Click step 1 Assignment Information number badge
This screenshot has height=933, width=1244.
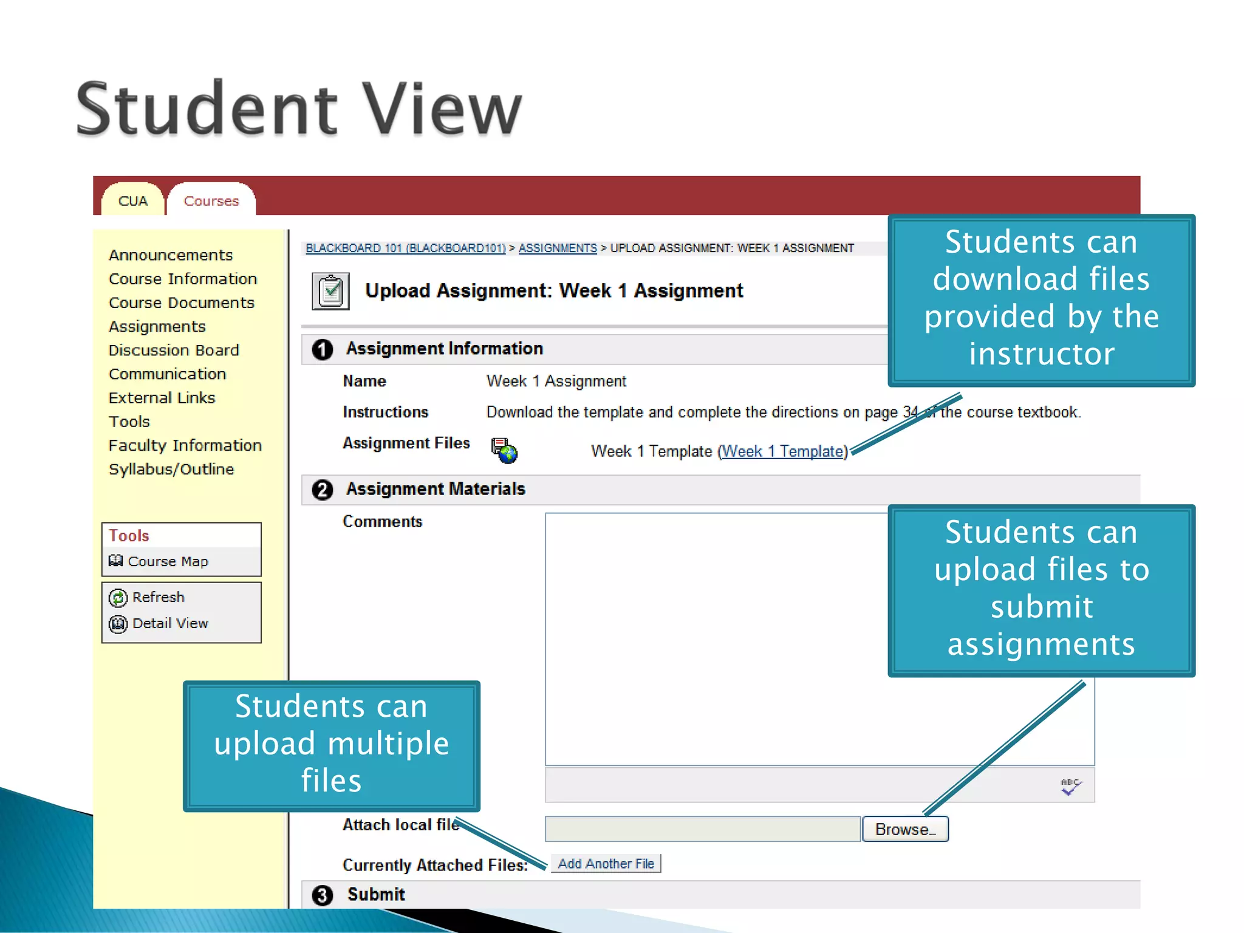tap(323, 349)
